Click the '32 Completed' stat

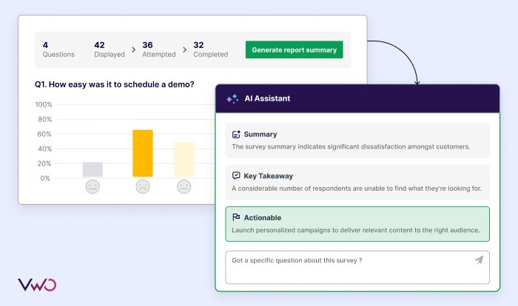click(x=211, y=50)
